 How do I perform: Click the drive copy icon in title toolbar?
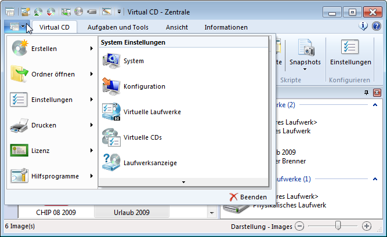[x=66, y=12]
